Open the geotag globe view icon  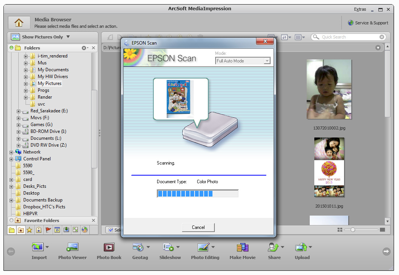[x=84, y=230]
